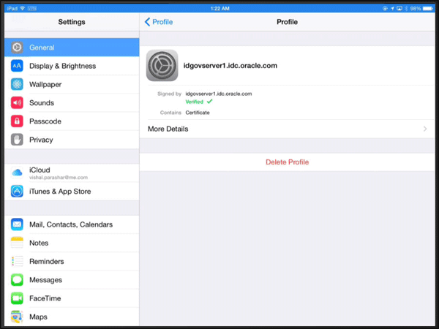The image size is (439, 329).
Task: Open the General settings row
Action: coord(72,48)
